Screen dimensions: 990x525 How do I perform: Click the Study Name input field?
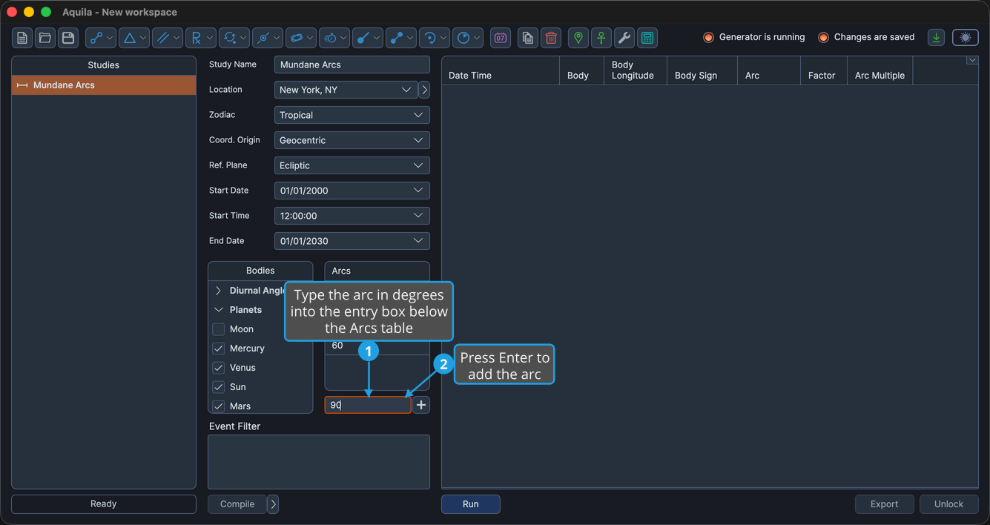pyautogui.click(x=352, y=65)
